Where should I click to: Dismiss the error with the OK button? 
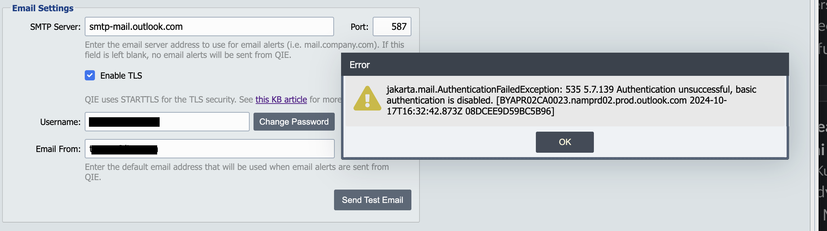click(565, 142)
